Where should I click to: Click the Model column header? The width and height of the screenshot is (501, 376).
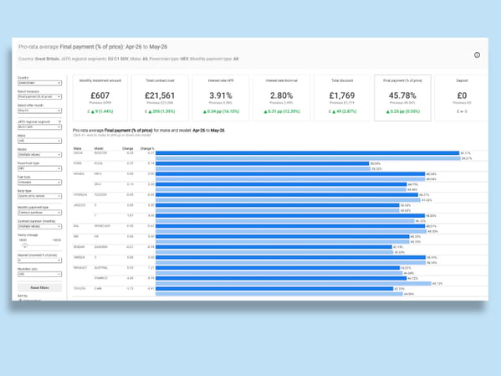(x=99, y=148)
